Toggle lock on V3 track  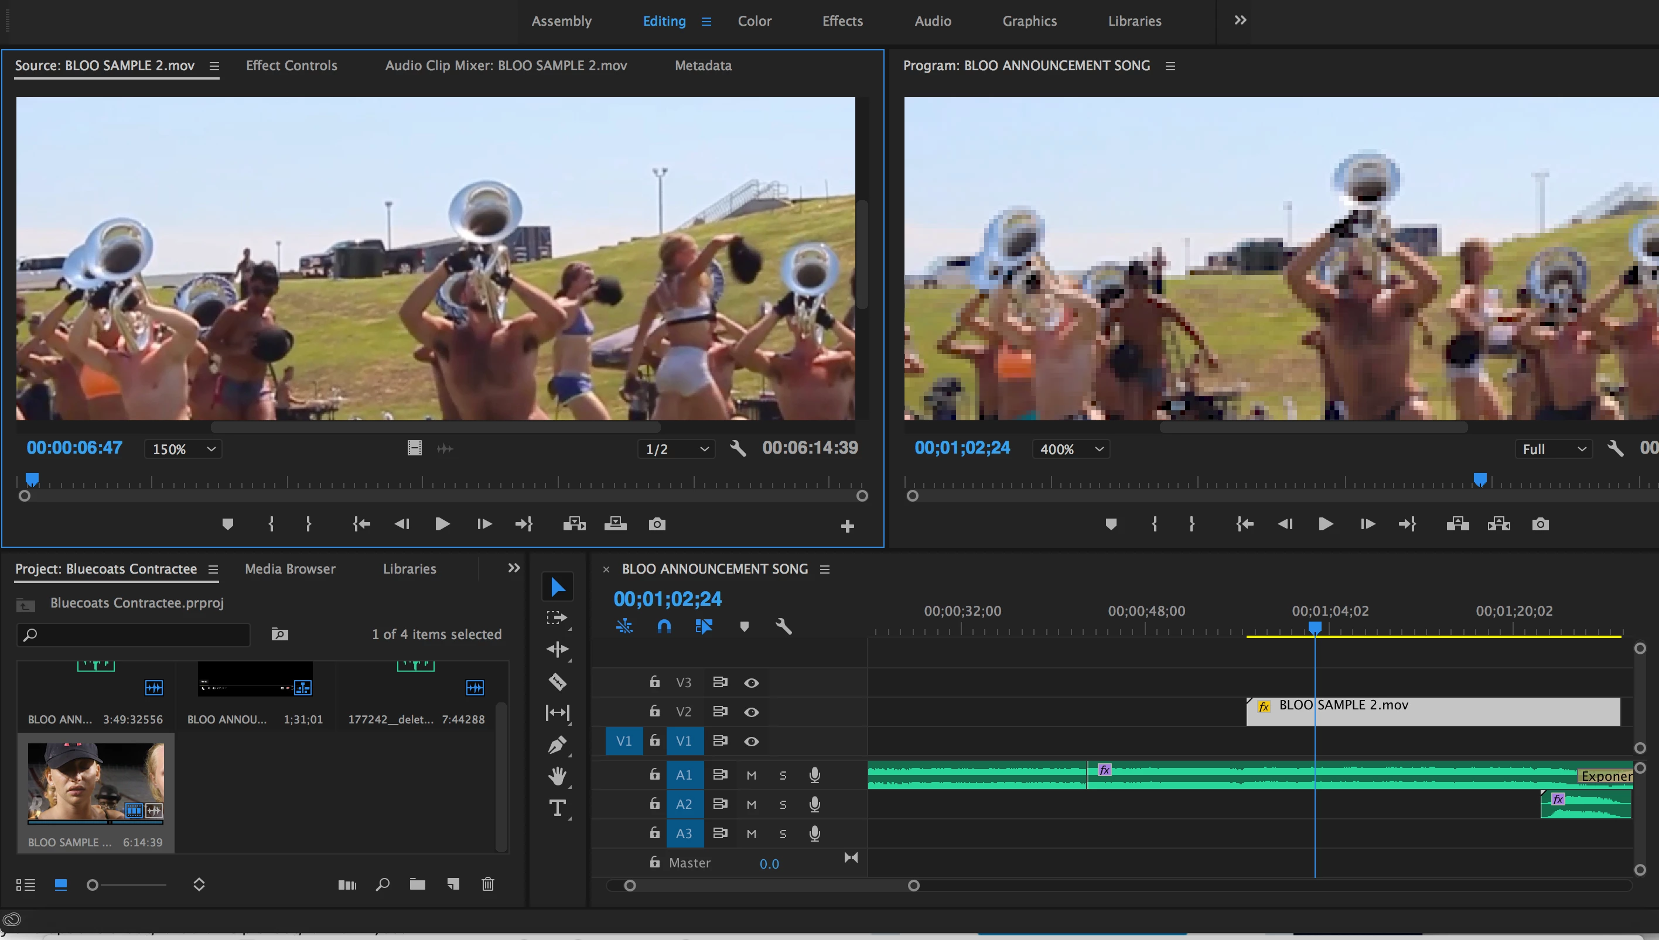pos(654,682)
